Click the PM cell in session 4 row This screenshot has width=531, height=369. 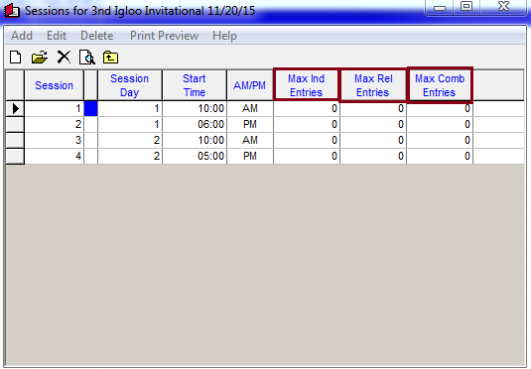coord(250,156)
